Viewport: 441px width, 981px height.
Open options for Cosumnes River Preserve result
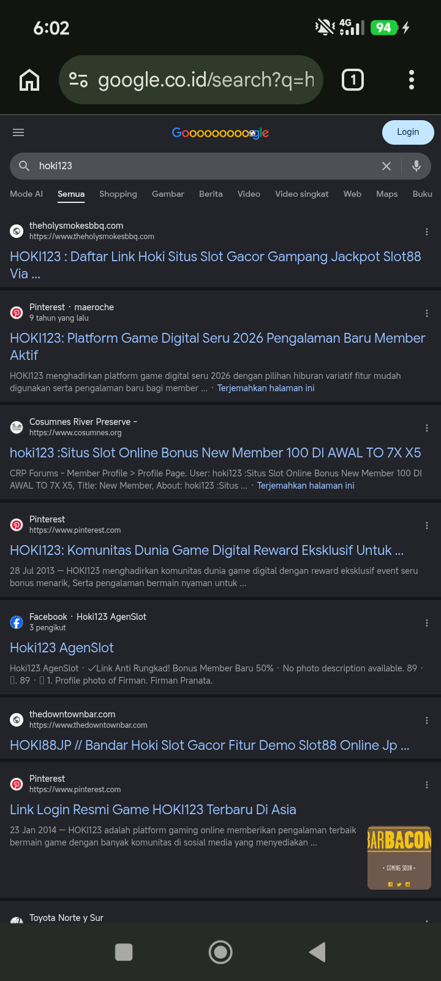point(427,428)
